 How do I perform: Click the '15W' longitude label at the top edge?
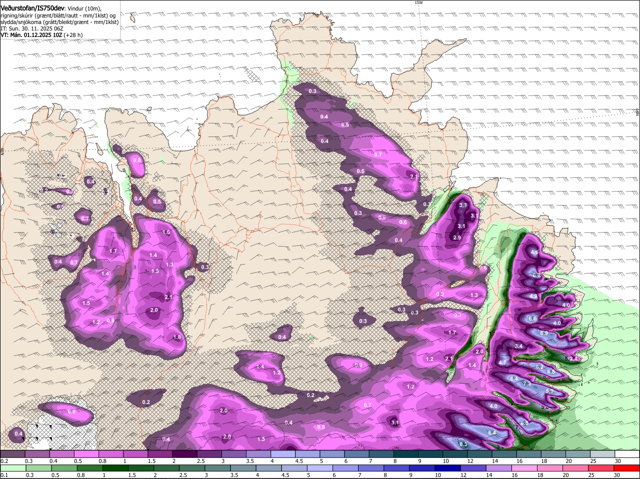pos(418,2)
